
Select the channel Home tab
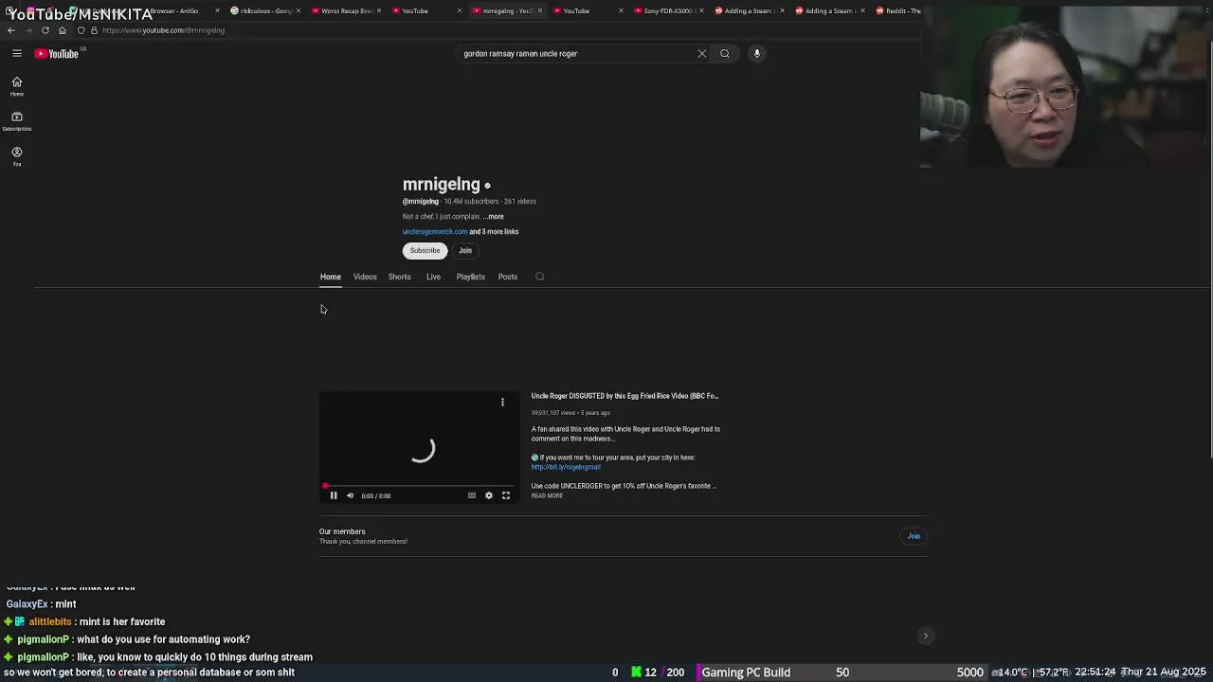pos(330,277)
